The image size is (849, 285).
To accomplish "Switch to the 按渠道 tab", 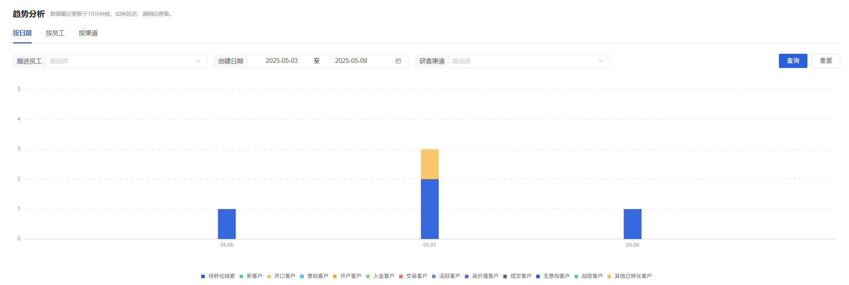I will [x=88, y=33].
